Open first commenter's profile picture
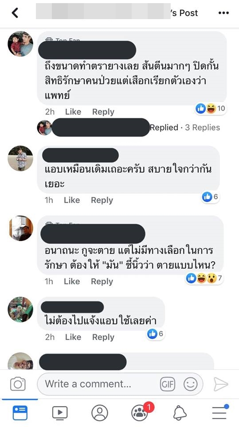Screen dimensions: 239x427 coord(20,44)
